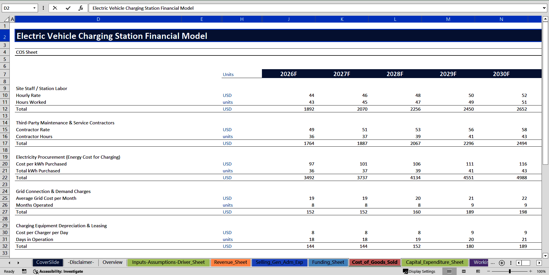Cancel the formula bar entry (X icon)
The width and height of the screenshot is (549, 275).
tap(55, 8)
